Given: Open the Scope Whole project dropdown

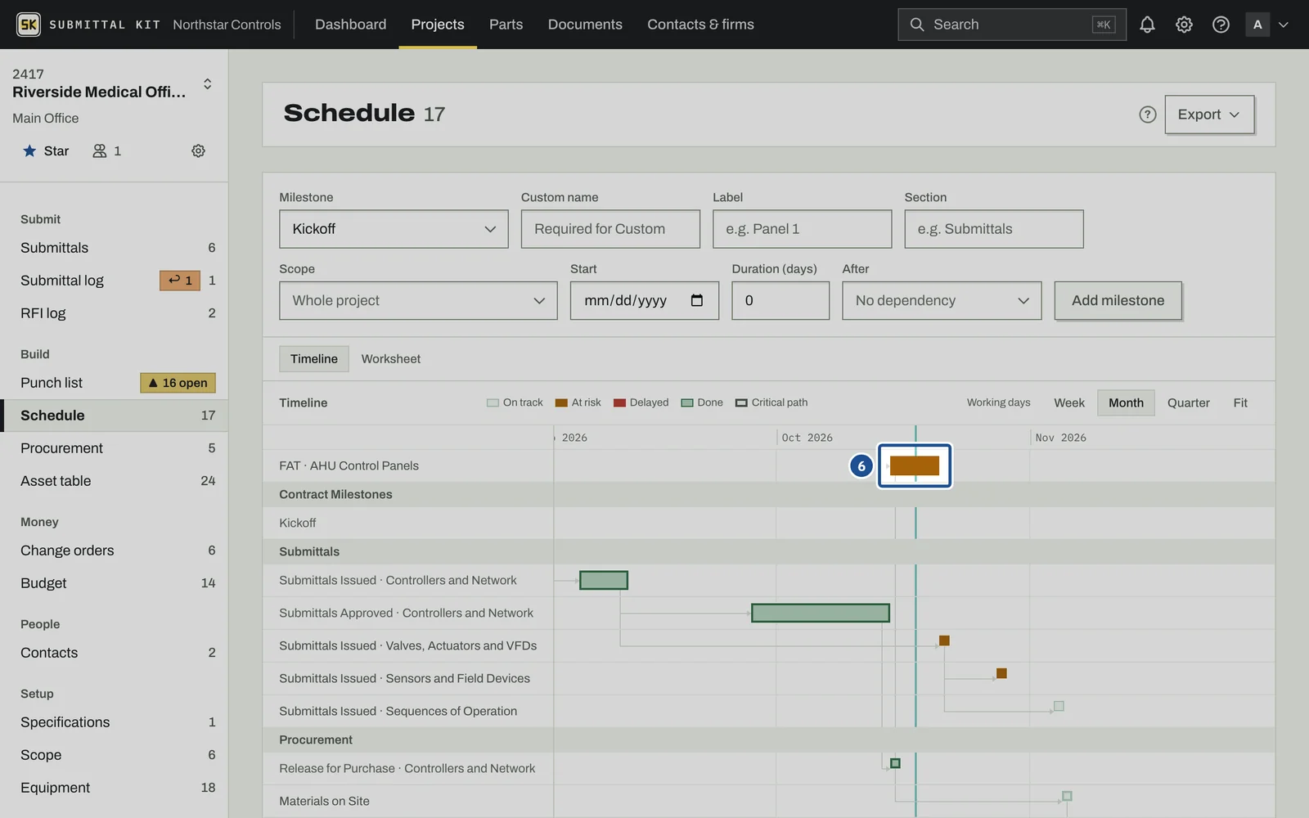Looking at the screenshot, I should [x=418, y=300].
